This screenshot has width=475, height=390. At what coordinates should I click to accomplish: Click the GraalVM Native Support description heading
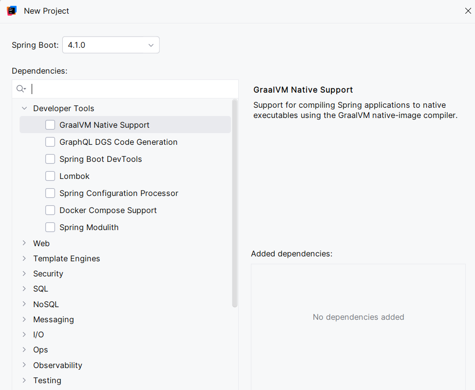tap(303, 90)
